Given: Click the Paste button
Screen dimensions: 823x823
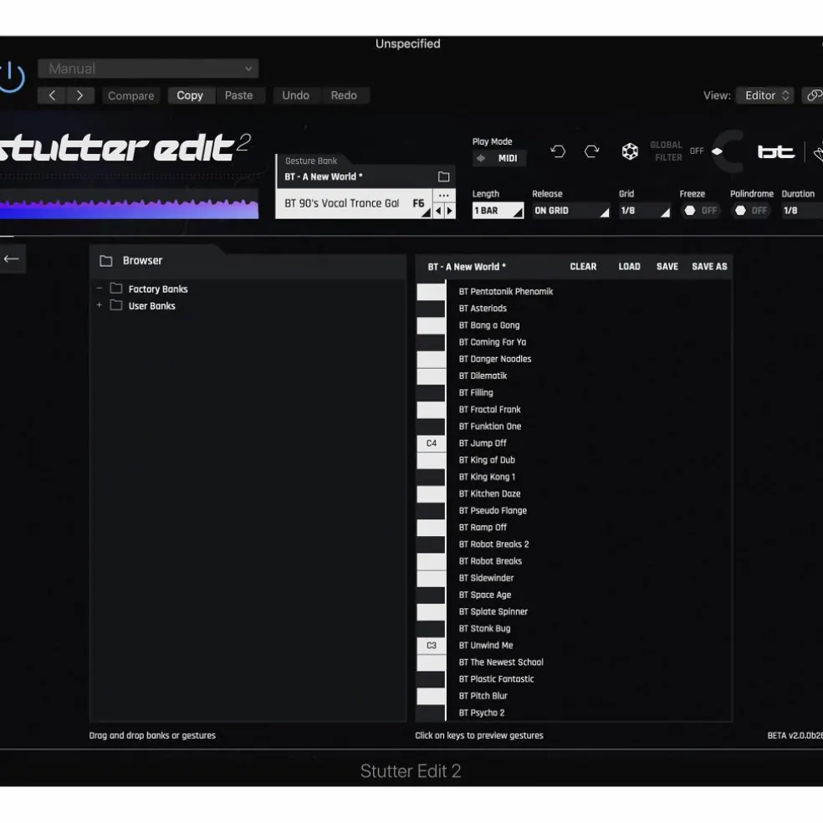Looking at the screenshot, I should 239,95.
